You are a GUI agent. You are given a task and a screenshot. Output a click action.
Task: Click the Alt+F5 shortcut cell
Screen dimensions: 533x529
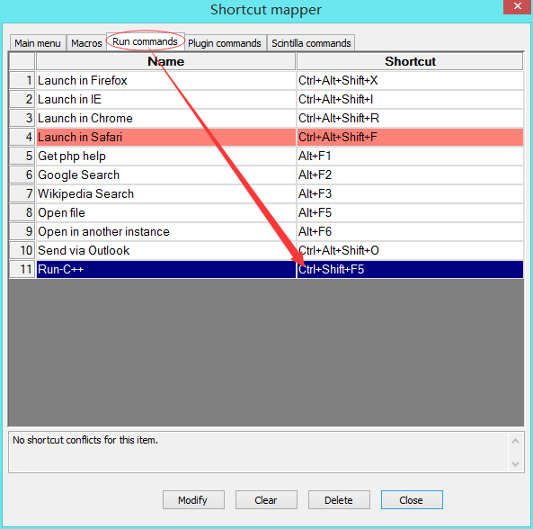click(x=410, y=212)
